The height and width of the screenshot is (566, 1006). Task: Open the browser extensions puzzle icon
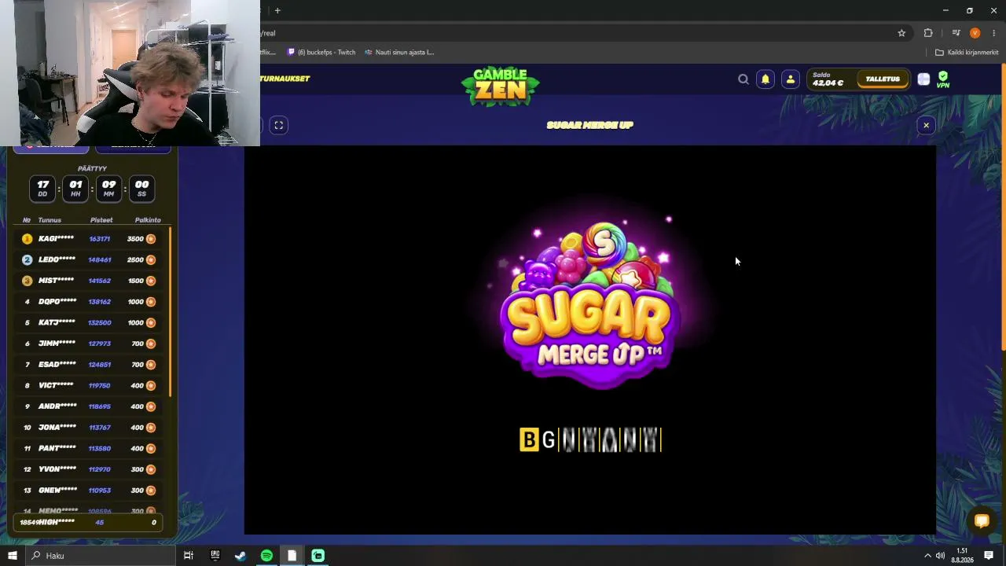928,33
